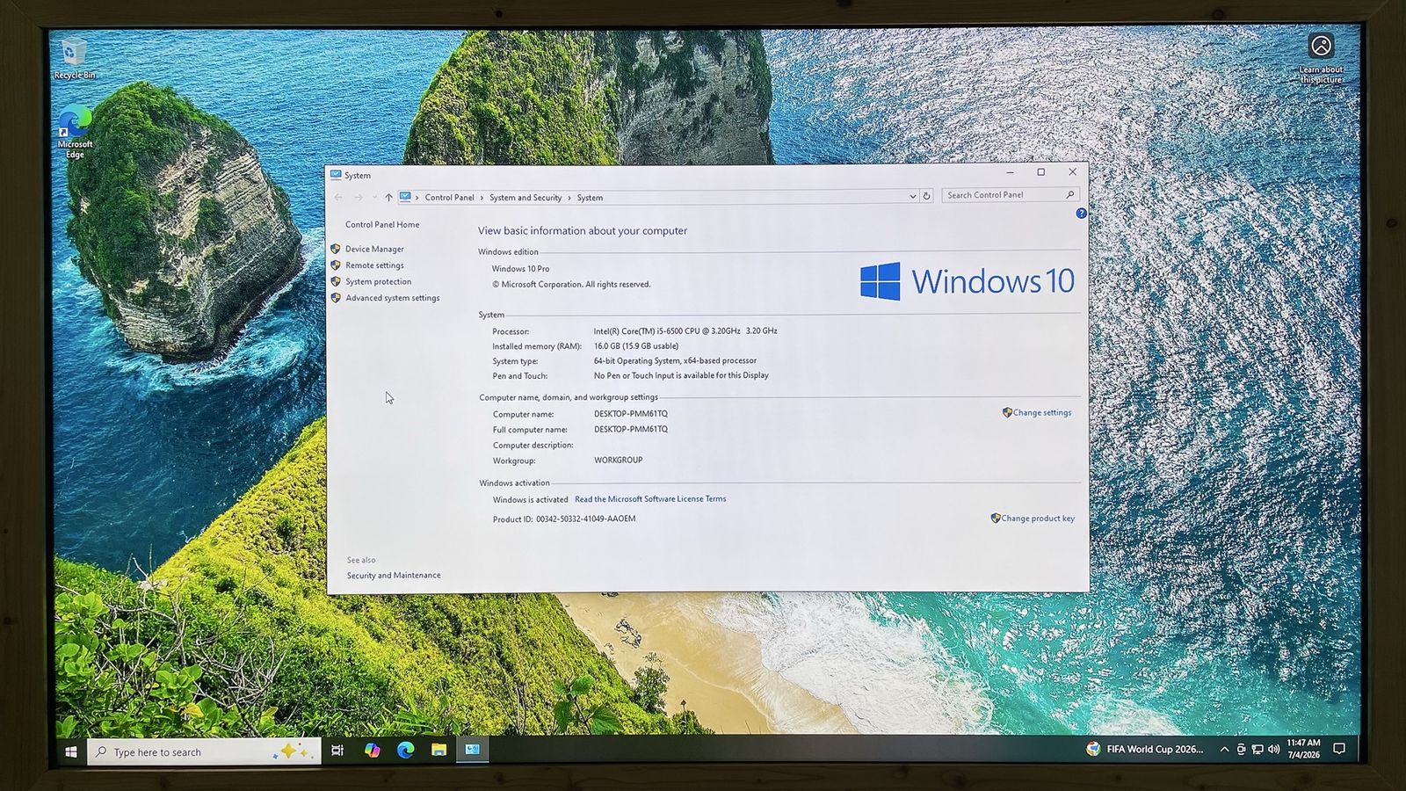This screenshot has height=791, width=1406.
Task: Show hidden system tray icons
Action: point(1224,750)
